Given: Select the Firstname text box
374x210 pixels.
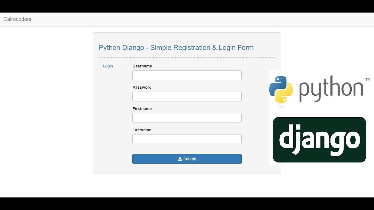Looking at the screenshot, I should point(187,118).
